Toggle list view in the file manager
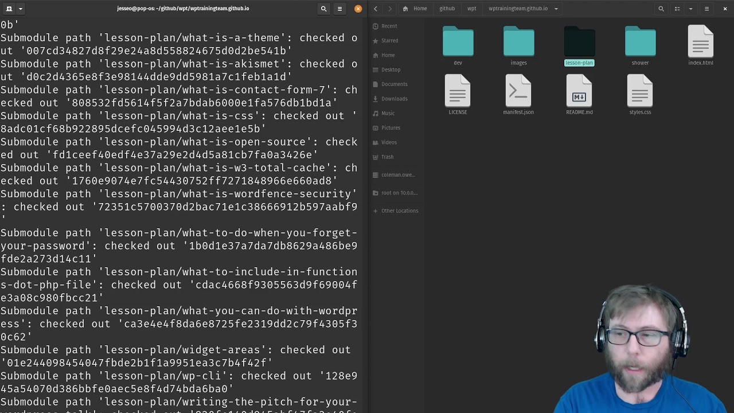The width and height of the screenshot is (734, 413). click(677, 9)
